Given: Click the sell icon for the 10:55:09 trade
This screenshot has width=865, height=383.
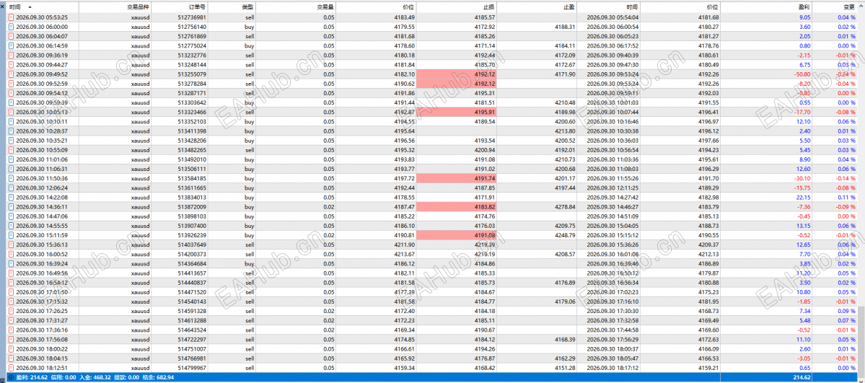Looking at the screenshot, I should pos(12,149).
